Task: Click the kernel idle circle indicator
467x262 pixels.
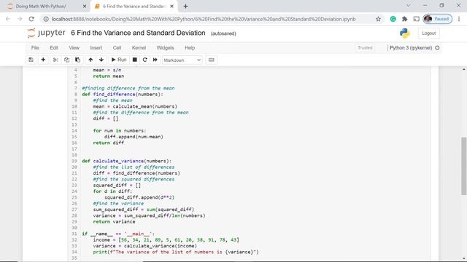Action: pos(437,48)
